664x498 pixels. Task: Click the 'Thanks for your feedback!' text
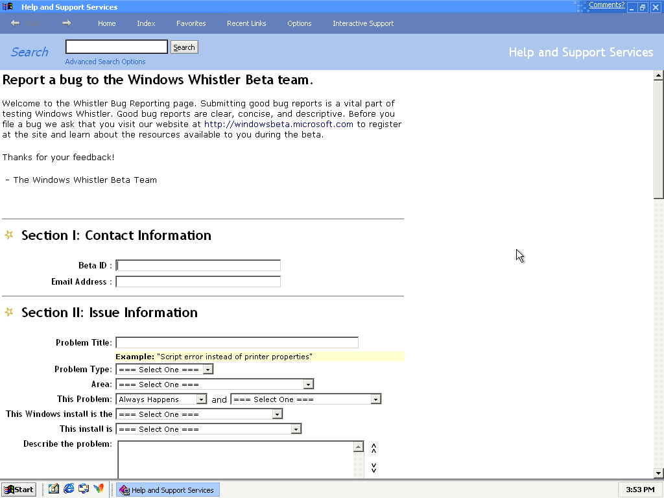[x=58, y=157]
